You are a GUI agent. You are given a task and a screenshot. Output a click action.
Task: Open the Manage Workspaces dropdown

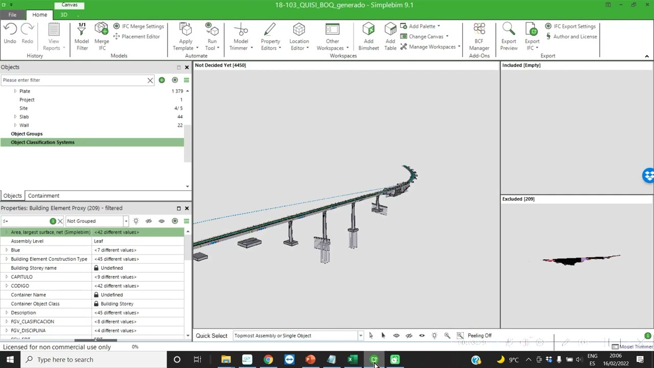click(430, 47)
